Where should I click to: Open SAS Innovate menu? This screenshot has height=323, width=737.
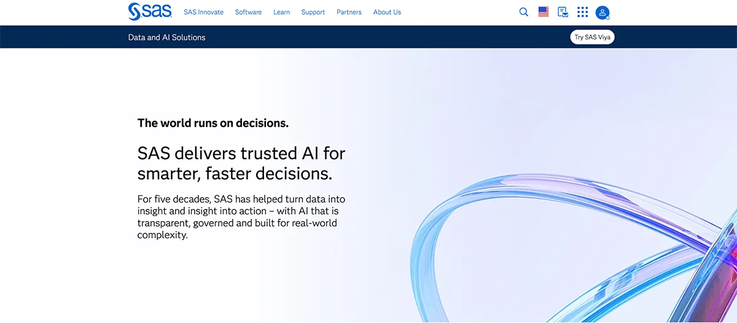coord(203,12)
